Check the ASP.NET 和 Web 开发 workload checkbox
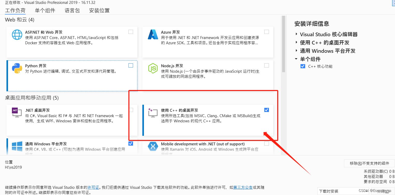Screen dimensions: 395x195 click(x=131, y=32)
